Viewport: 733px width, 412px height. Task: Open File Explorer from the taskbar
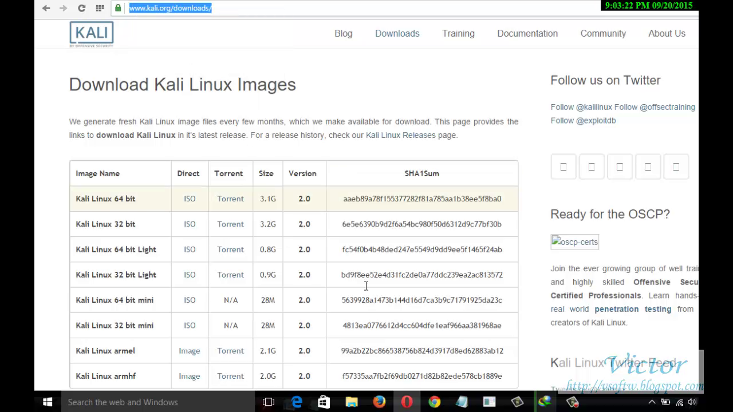coord(351,402)
